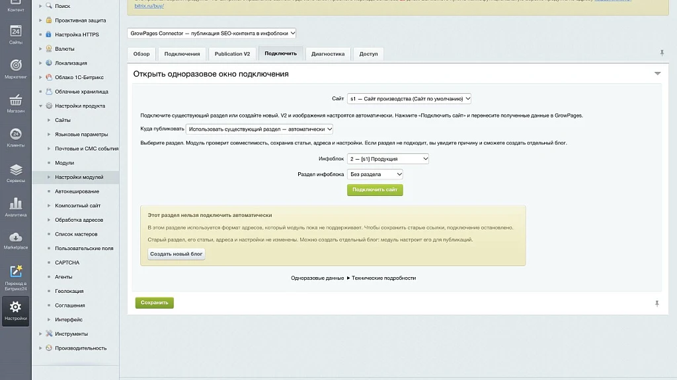Click the Облачные хранилища icon
This screenshot has height=380, width=677.
[49, 91]
